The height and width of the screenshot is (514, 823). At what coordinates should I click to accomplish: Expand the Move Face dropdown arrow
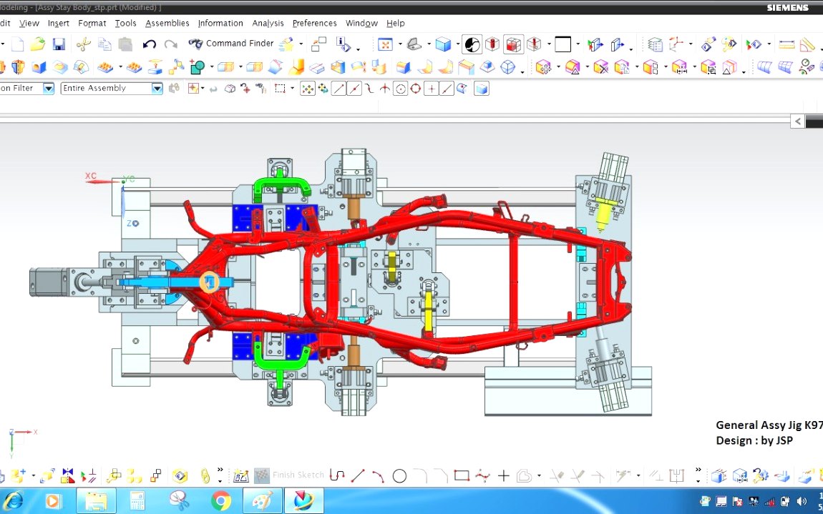558,67
